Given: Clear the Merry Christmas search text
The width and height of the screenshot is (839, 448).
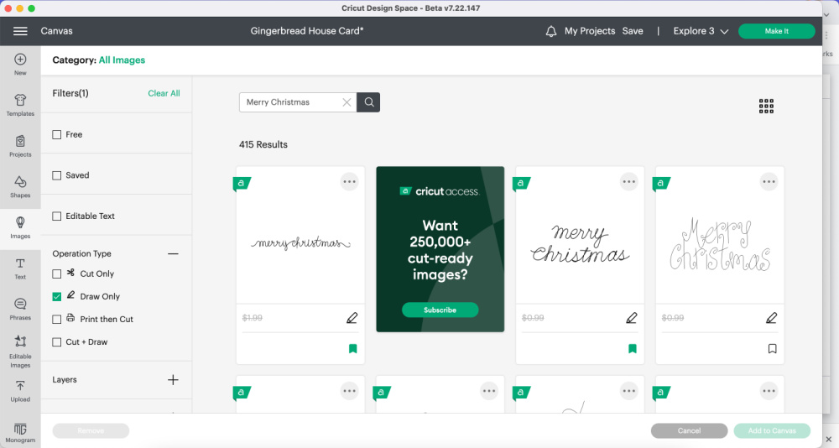Looking at the screenshot, I should (347, 102).
